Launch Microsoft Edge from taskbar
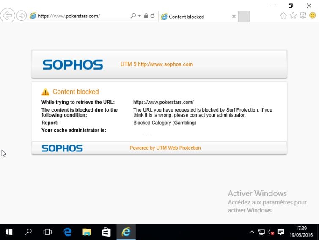319x240 pixels. click(x=68, y=232)
